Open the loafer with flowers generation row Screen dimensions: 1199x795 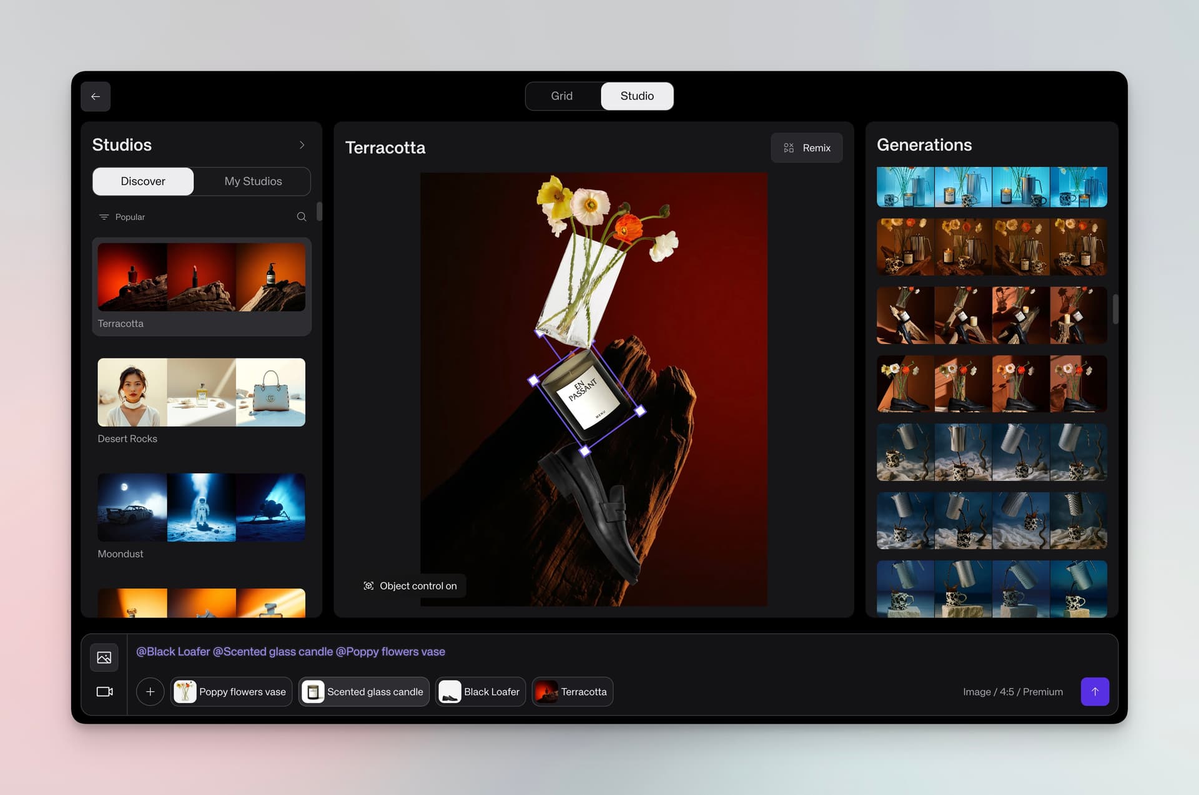point(992,383)
